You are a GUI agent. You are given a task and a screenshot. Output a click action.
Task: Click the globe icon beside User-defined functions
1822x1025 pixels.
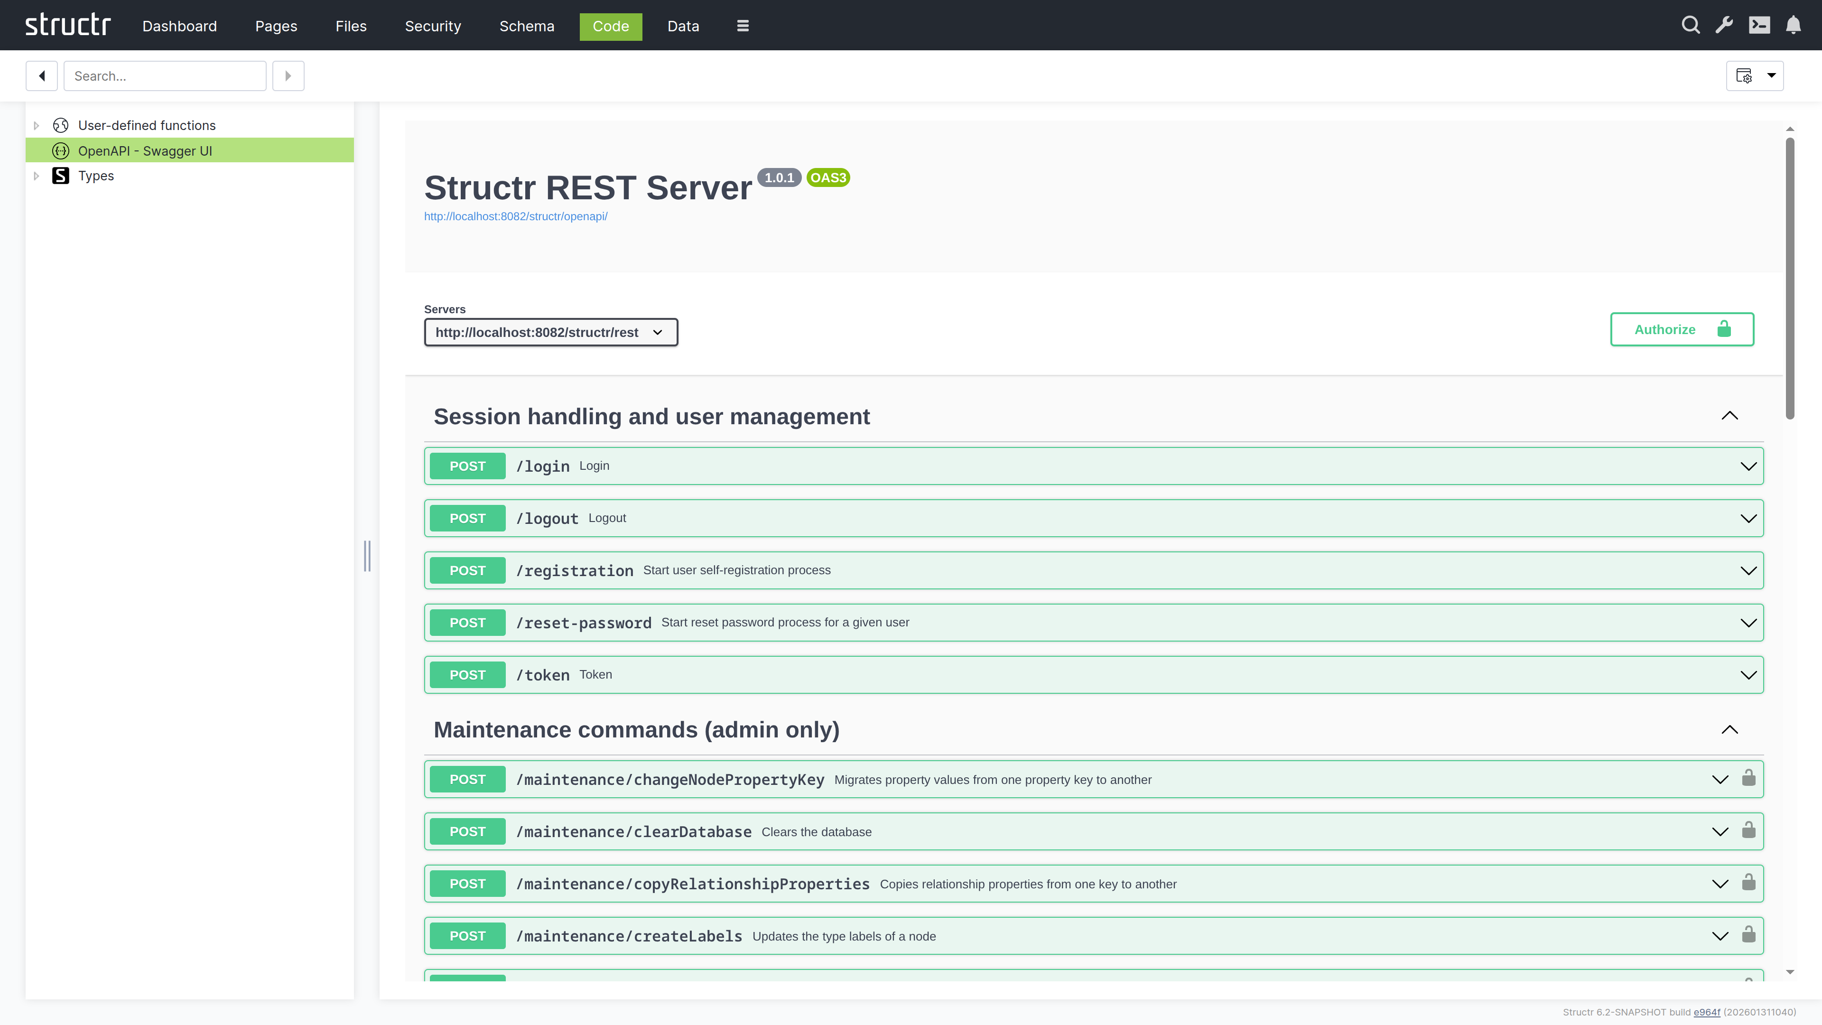[61, 124]
